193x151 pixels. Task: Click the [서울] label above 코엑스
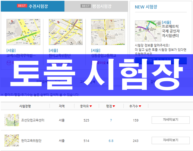tap(11, 50)
